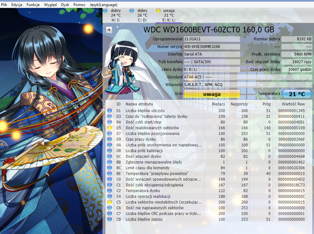Image resolution: width=314 pixels, height=234 pixels.
Task: Click status orb for attribute C0 wyłączeń
Action: point(110,179)
